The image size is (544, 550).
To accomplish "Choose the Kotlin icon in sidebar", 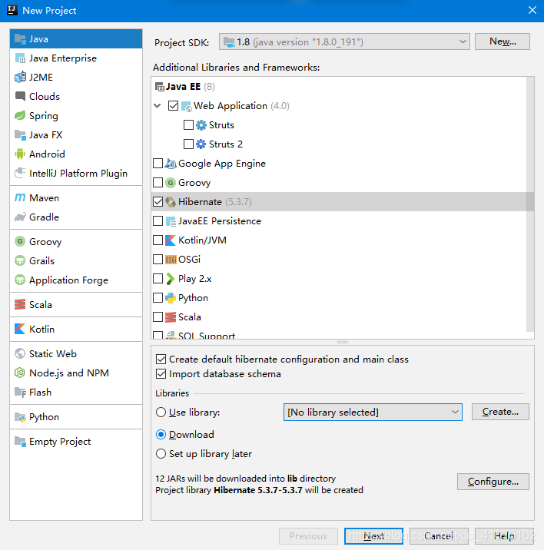I will (x=20, y=329).
